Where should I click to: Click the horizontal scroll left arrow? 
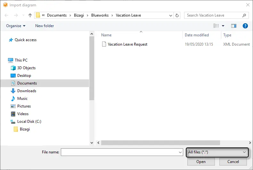pos(98,143)
